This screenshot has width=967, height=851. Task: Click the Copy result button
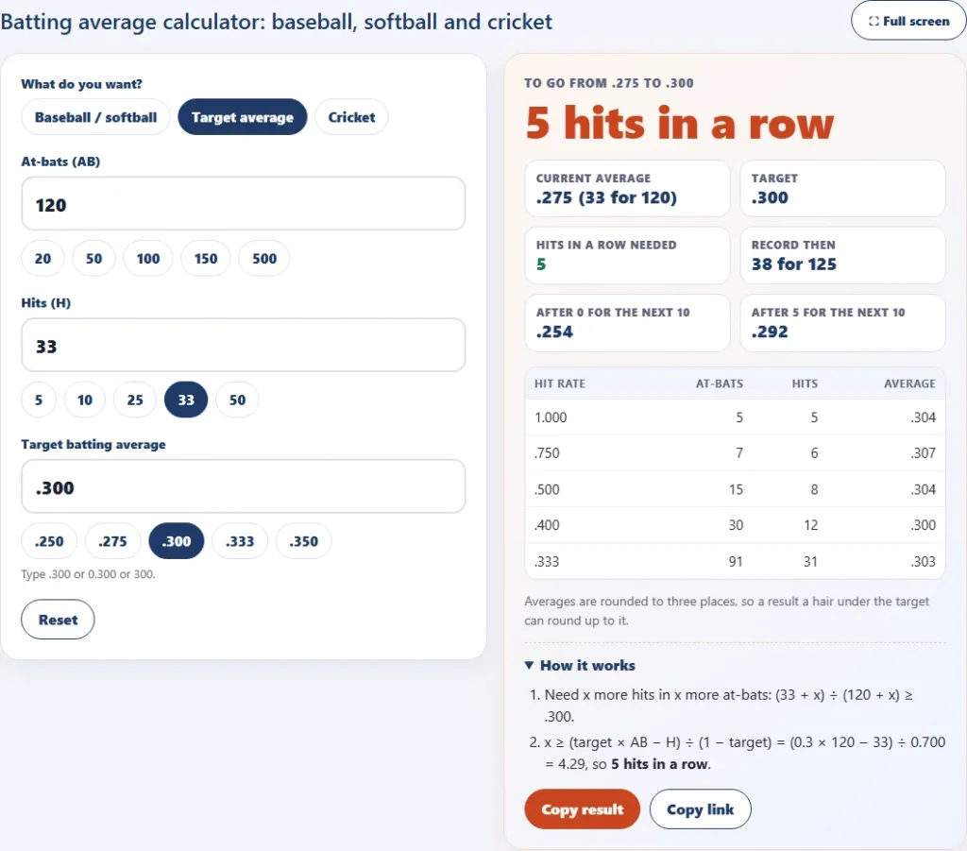[x=582, y=809]
